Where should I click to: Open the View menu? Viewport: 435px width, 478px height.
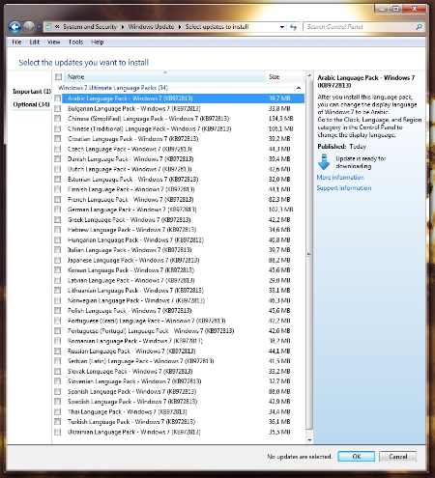point(53,42)
